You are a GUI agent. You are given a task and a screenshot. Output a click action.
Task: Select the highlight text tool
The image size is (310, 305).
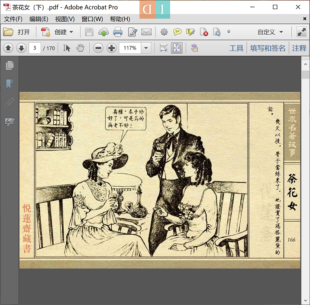(191, 32)
